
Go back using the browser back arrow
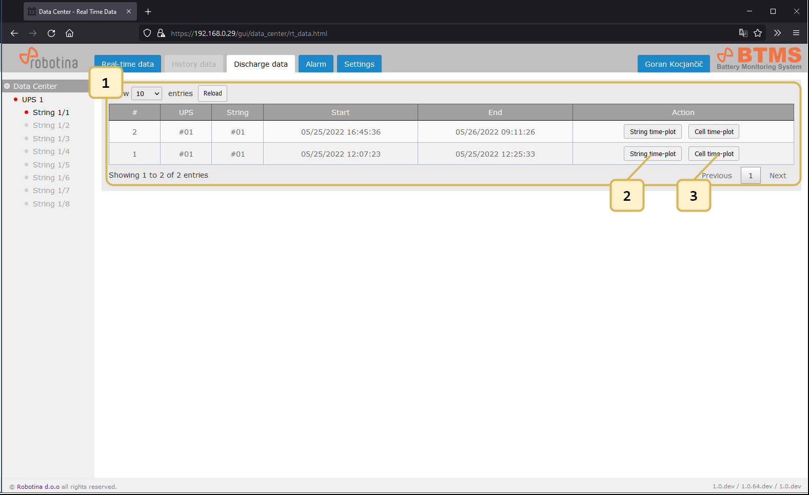(x=14, y=33)
